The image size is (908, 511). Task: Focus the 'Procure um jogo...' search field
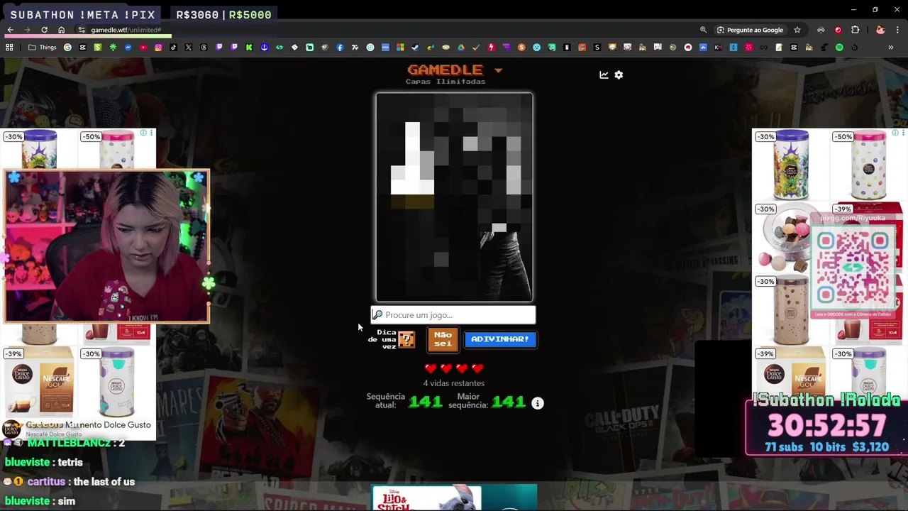point(453,315)
